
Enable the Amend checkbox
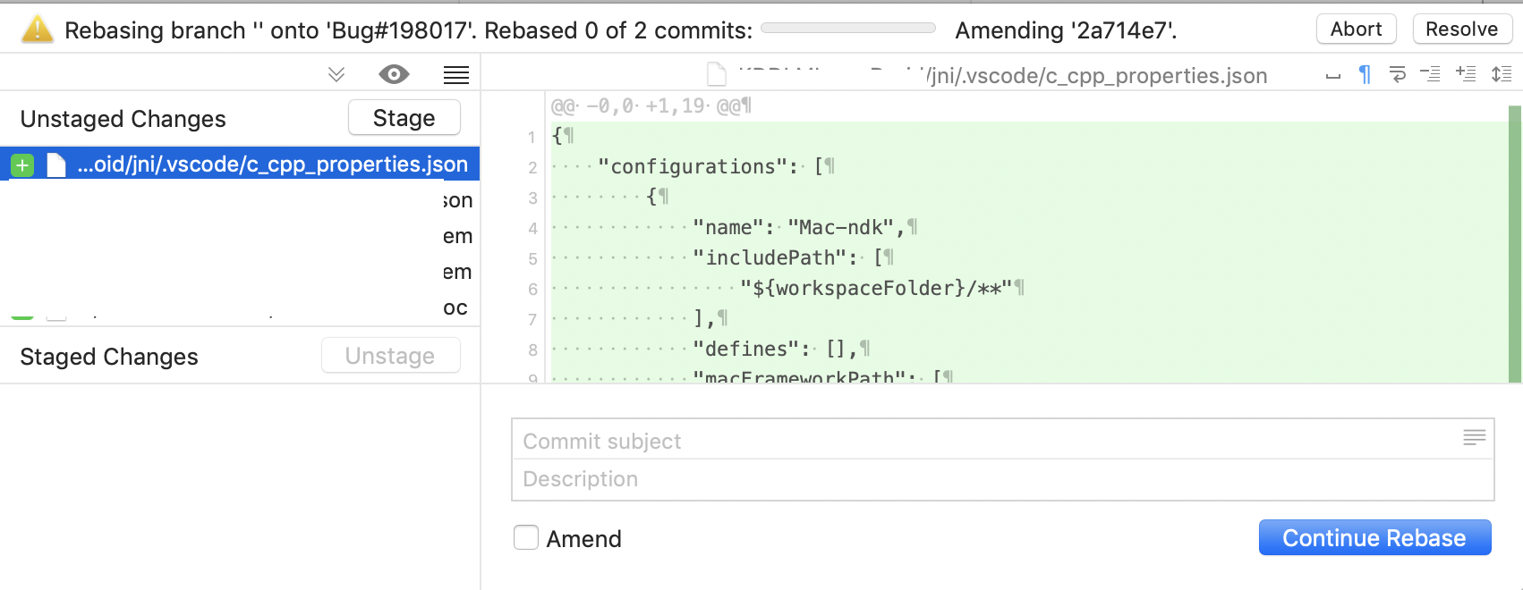click(526, 537)
